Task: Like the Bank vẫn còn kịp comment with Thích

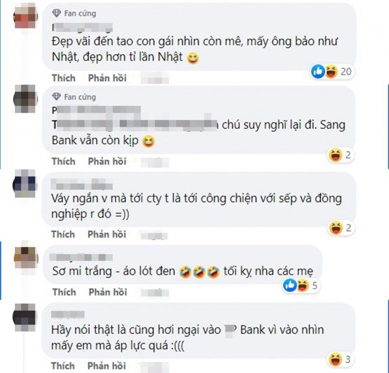Action: (x=63, y=161)
